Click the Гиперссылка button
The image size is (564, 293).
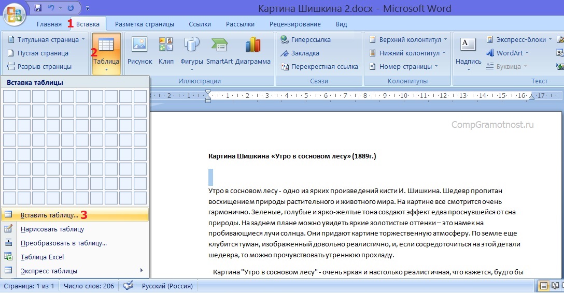coord(310,40)
